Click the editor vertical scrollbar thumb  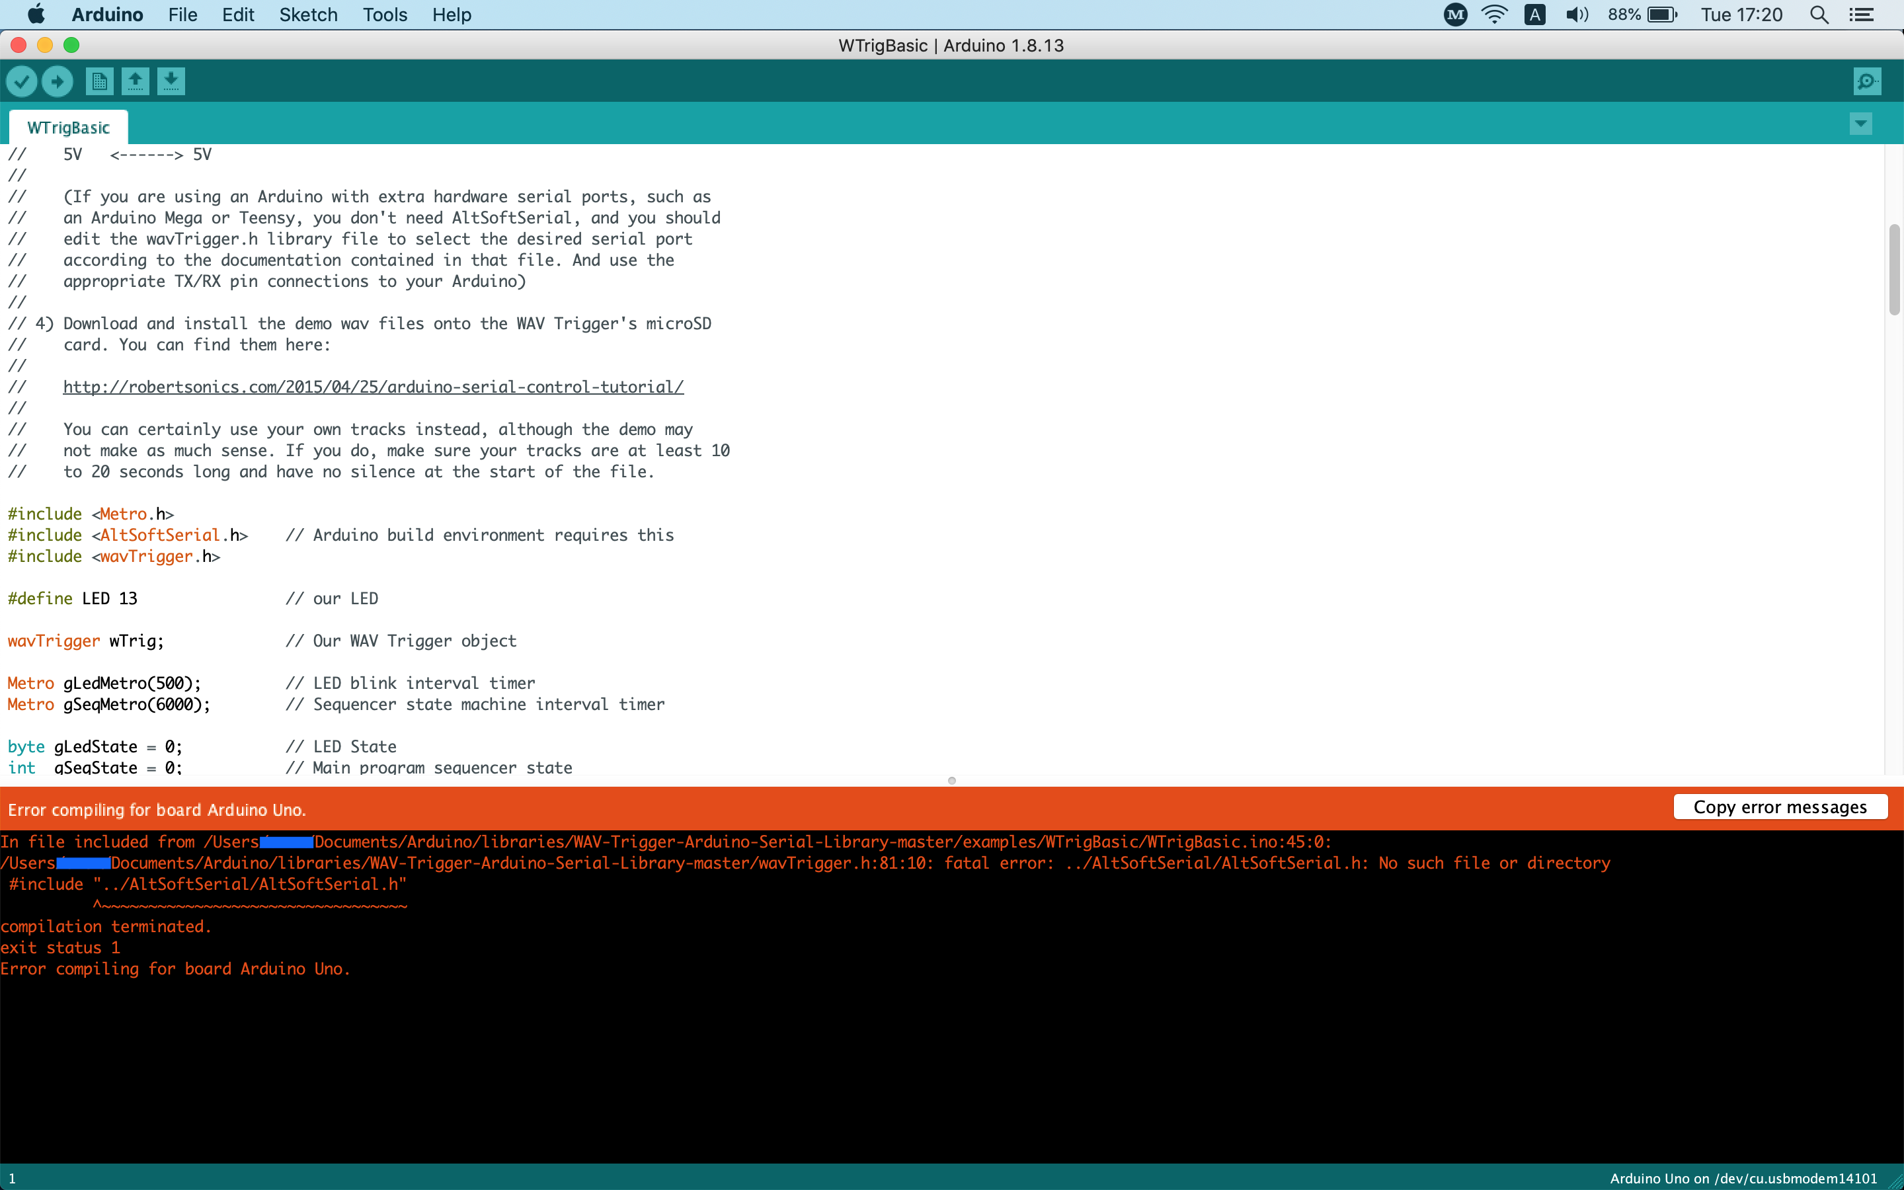click(1894, 269)
